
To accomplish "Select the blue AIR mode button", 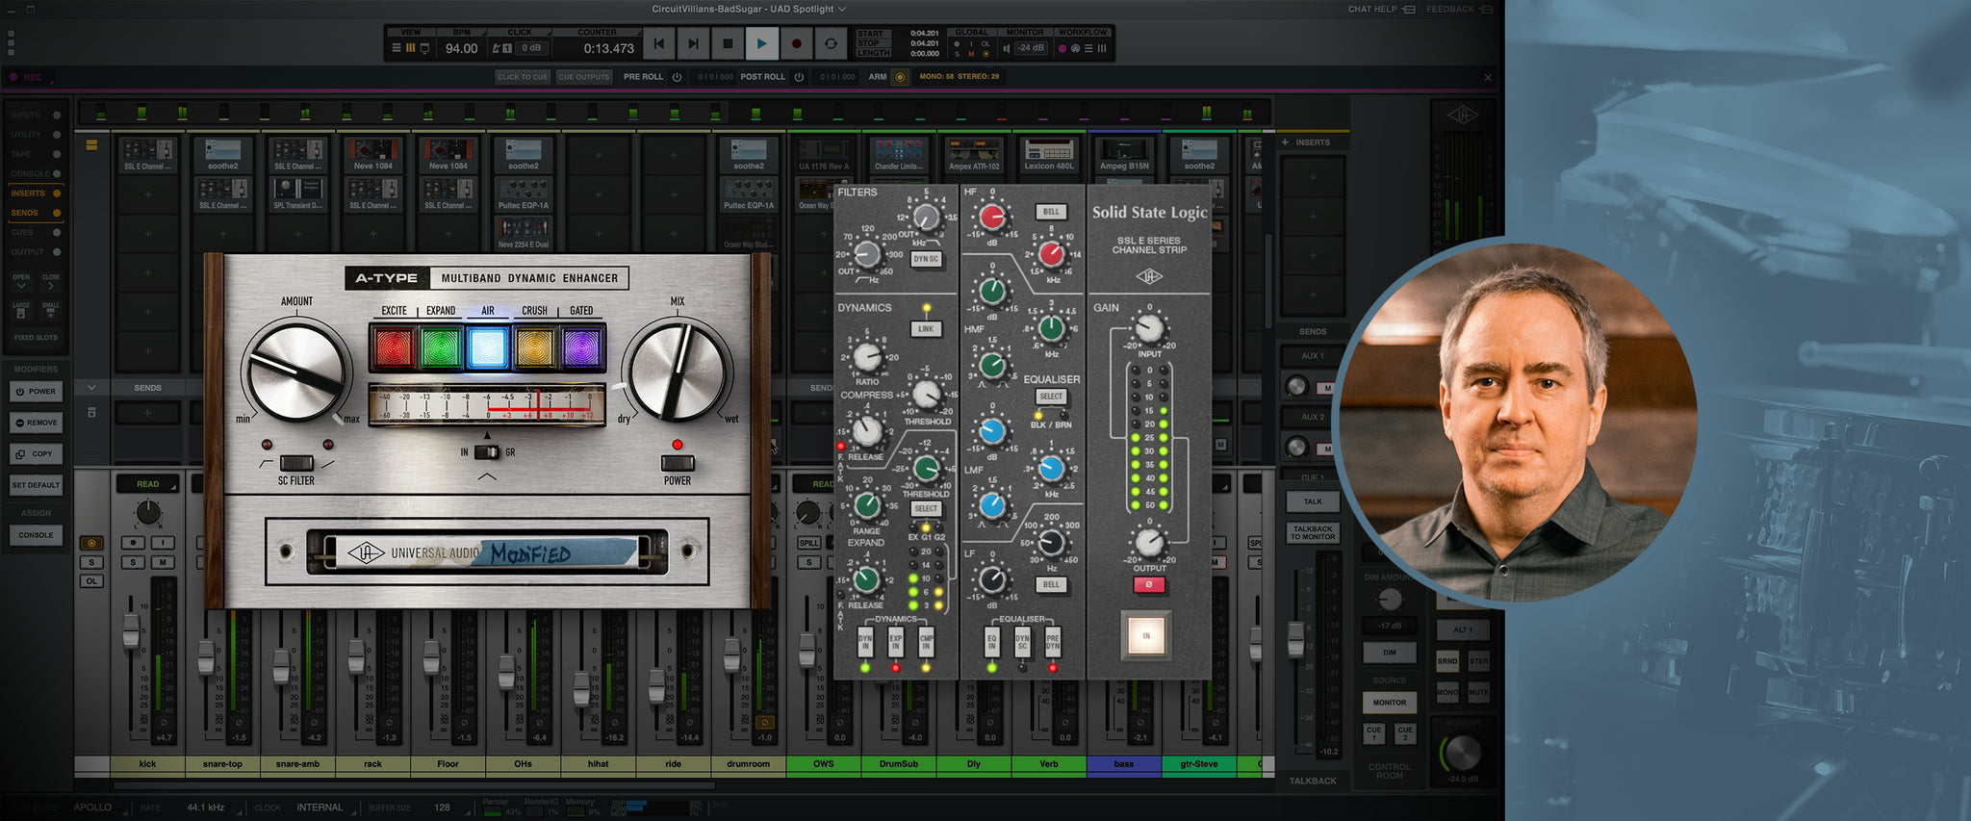I will [x=488, y=347].
